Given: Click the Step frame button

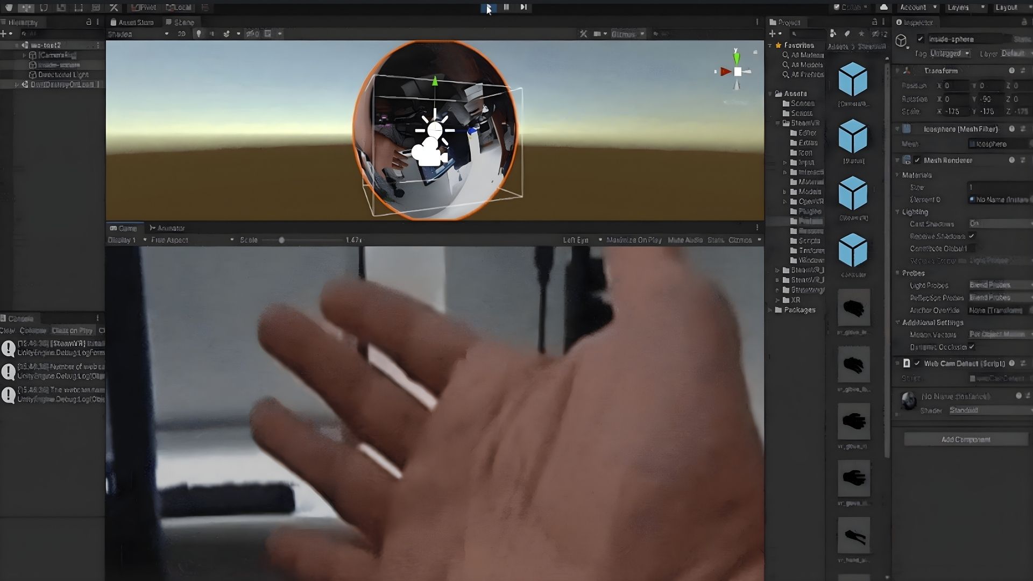Looking at the screenshot, I should 523,7.
